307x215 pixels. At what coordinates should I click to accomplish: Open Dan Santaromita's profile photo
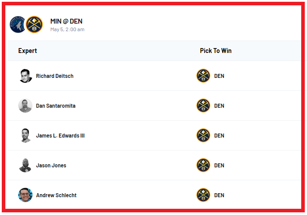[x=25, y=105]
